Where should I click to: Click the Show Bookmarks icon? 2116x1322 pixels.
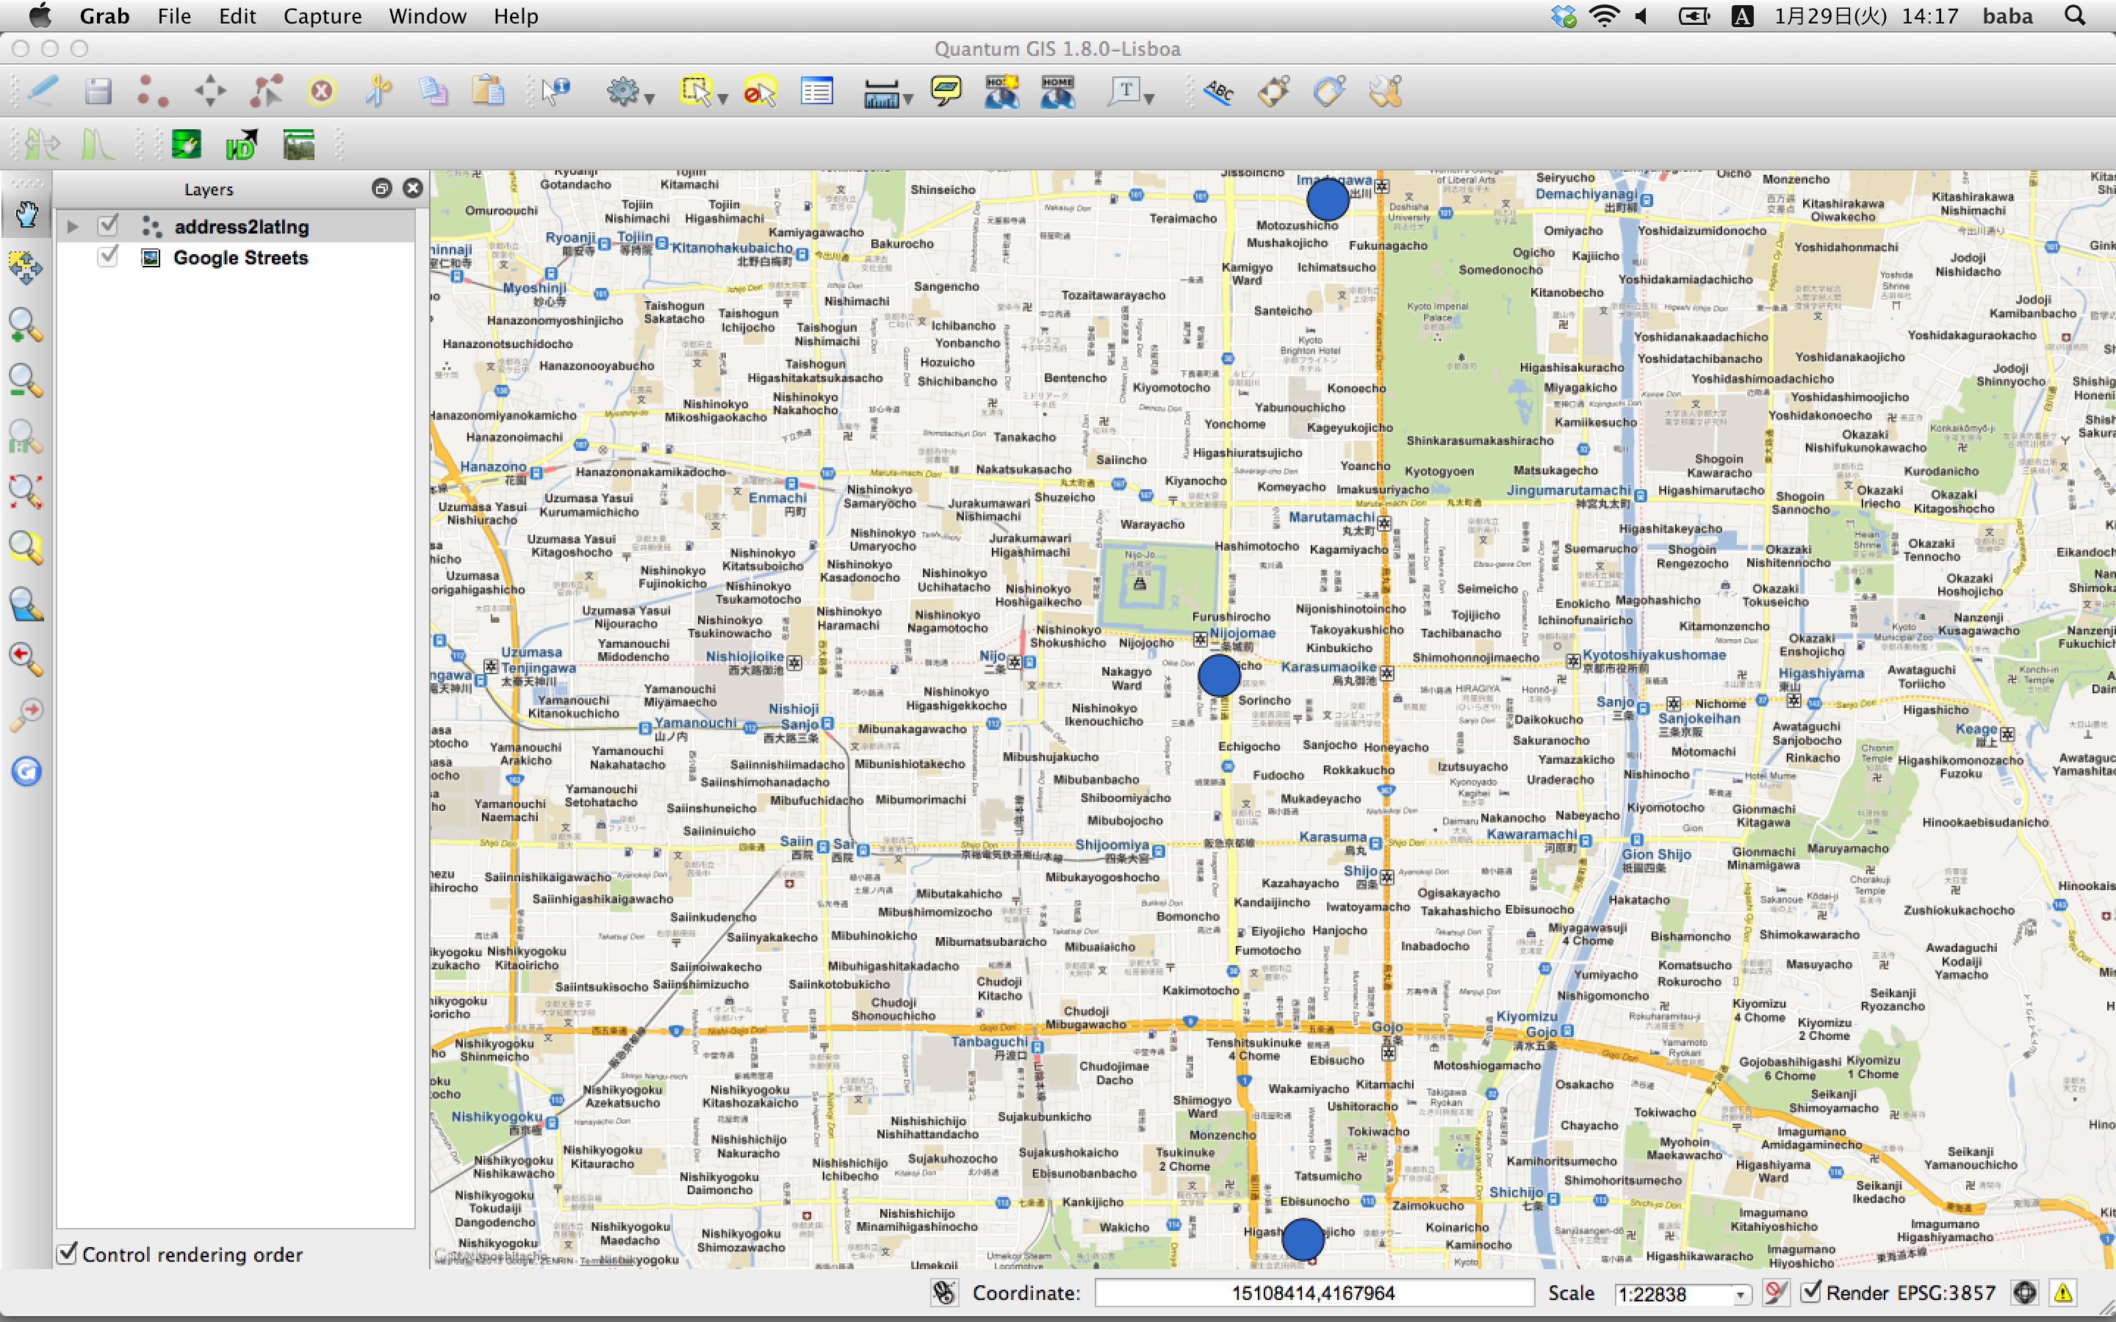coord(1057,91)
